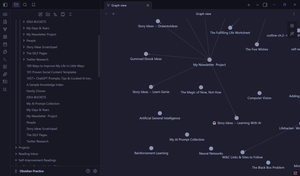
Task: Select the My Newsletter Project graph node
Action: [209, 60]
